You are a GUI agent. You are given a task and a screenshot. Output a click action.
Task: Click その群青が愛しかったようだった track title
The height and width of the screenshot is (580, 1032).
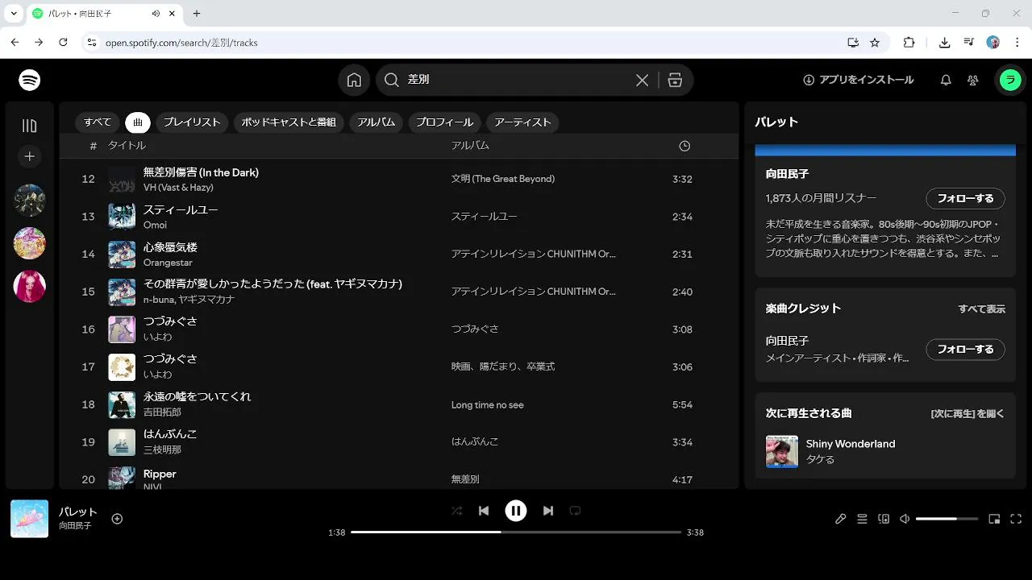point(273,284)
